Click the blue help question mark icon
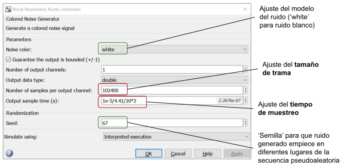The height and width of the screenshot is (167, 344). (9, 153)
